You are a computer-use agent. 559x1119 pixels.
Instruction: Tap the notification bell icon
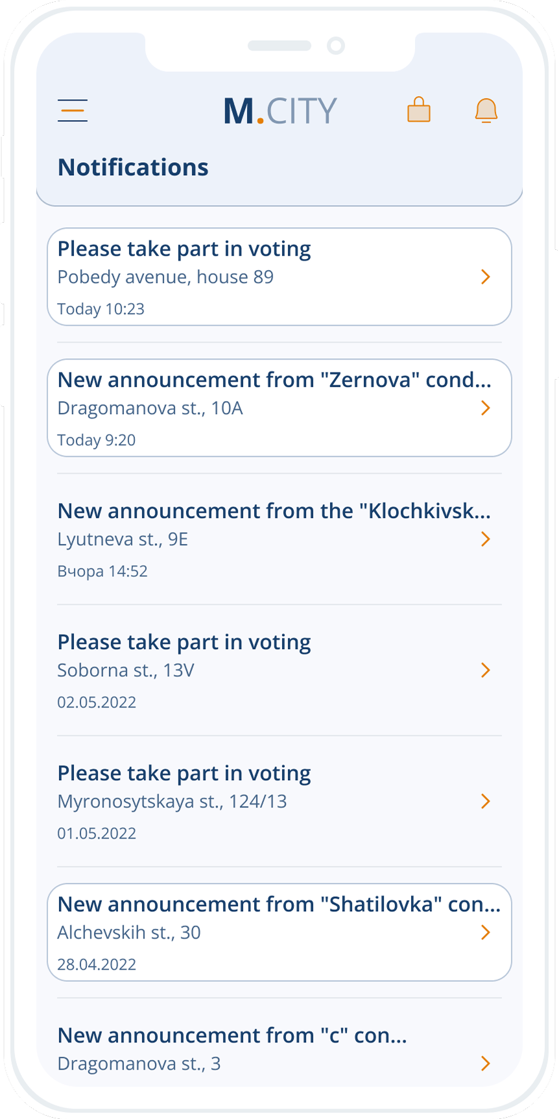[486, 110]
